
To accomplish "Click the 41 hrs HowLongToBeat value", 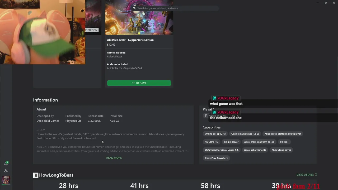I will [x=139, y=186].
